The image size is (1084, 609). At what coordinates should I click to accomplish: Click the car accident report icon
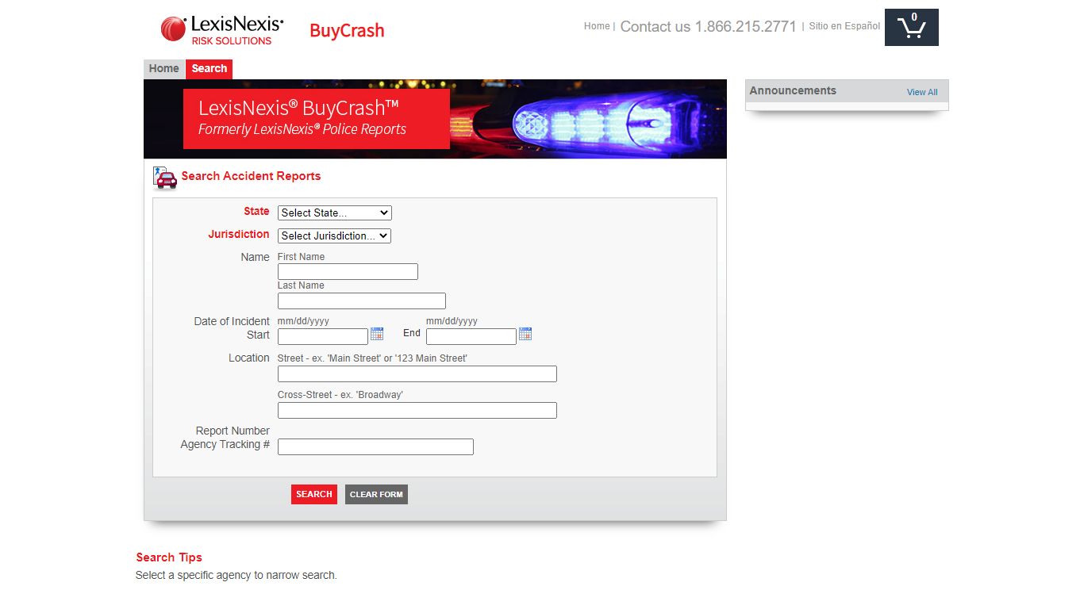pos(164,178)
